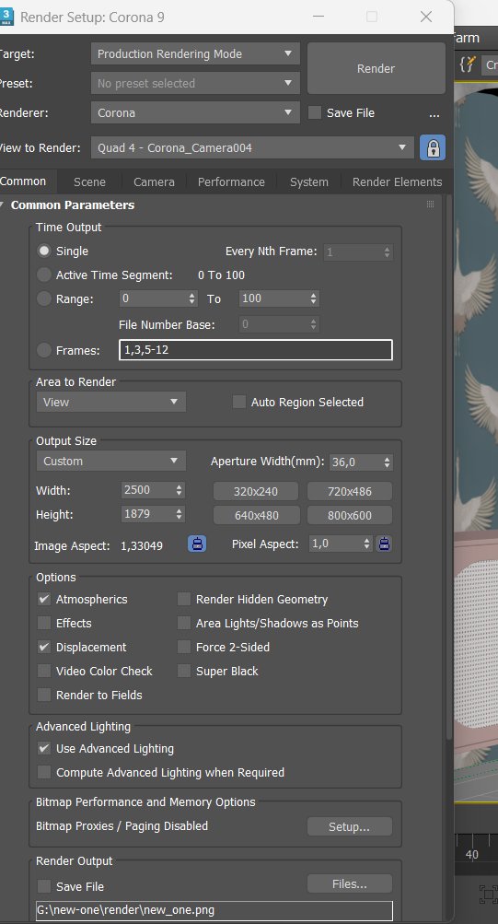The height and width of the screenshot is (924, 498).
Task: Open the Render Elements tab
Action: pos(398,182)
